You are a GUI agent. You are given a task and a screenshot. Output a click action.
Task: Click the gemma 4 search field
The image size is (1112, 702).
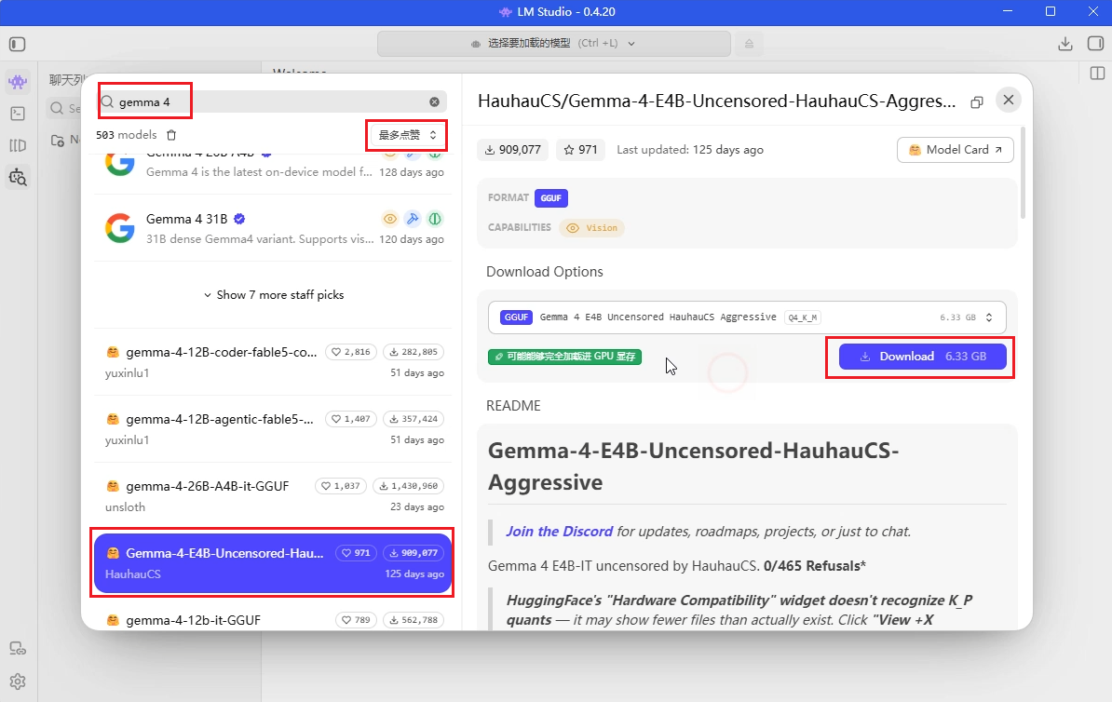tap(273, 102)
